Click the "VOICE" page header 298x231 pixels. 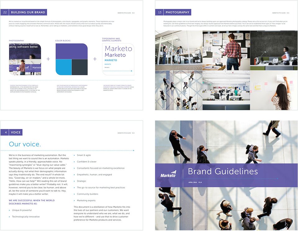pos(16,133)
